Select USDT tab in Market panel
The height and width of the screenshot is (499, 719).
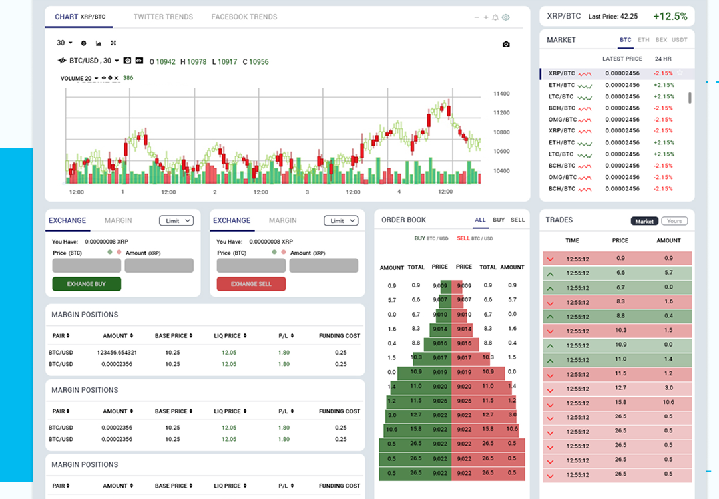click(x=680, y=40)
